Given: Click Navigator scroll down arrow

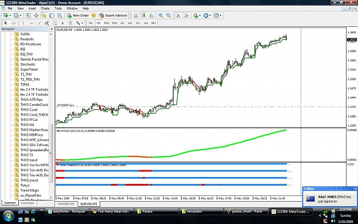Looking at the screenshot, I should (x=51, y=198).
